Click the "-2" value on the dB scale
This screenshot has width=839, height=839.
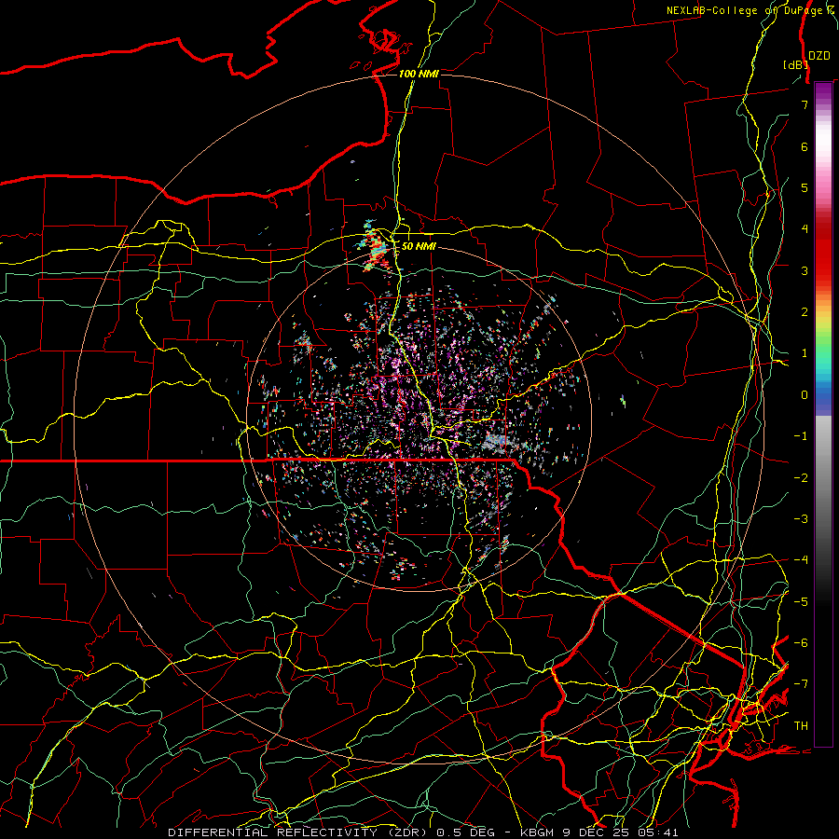(x=801, y=477)
